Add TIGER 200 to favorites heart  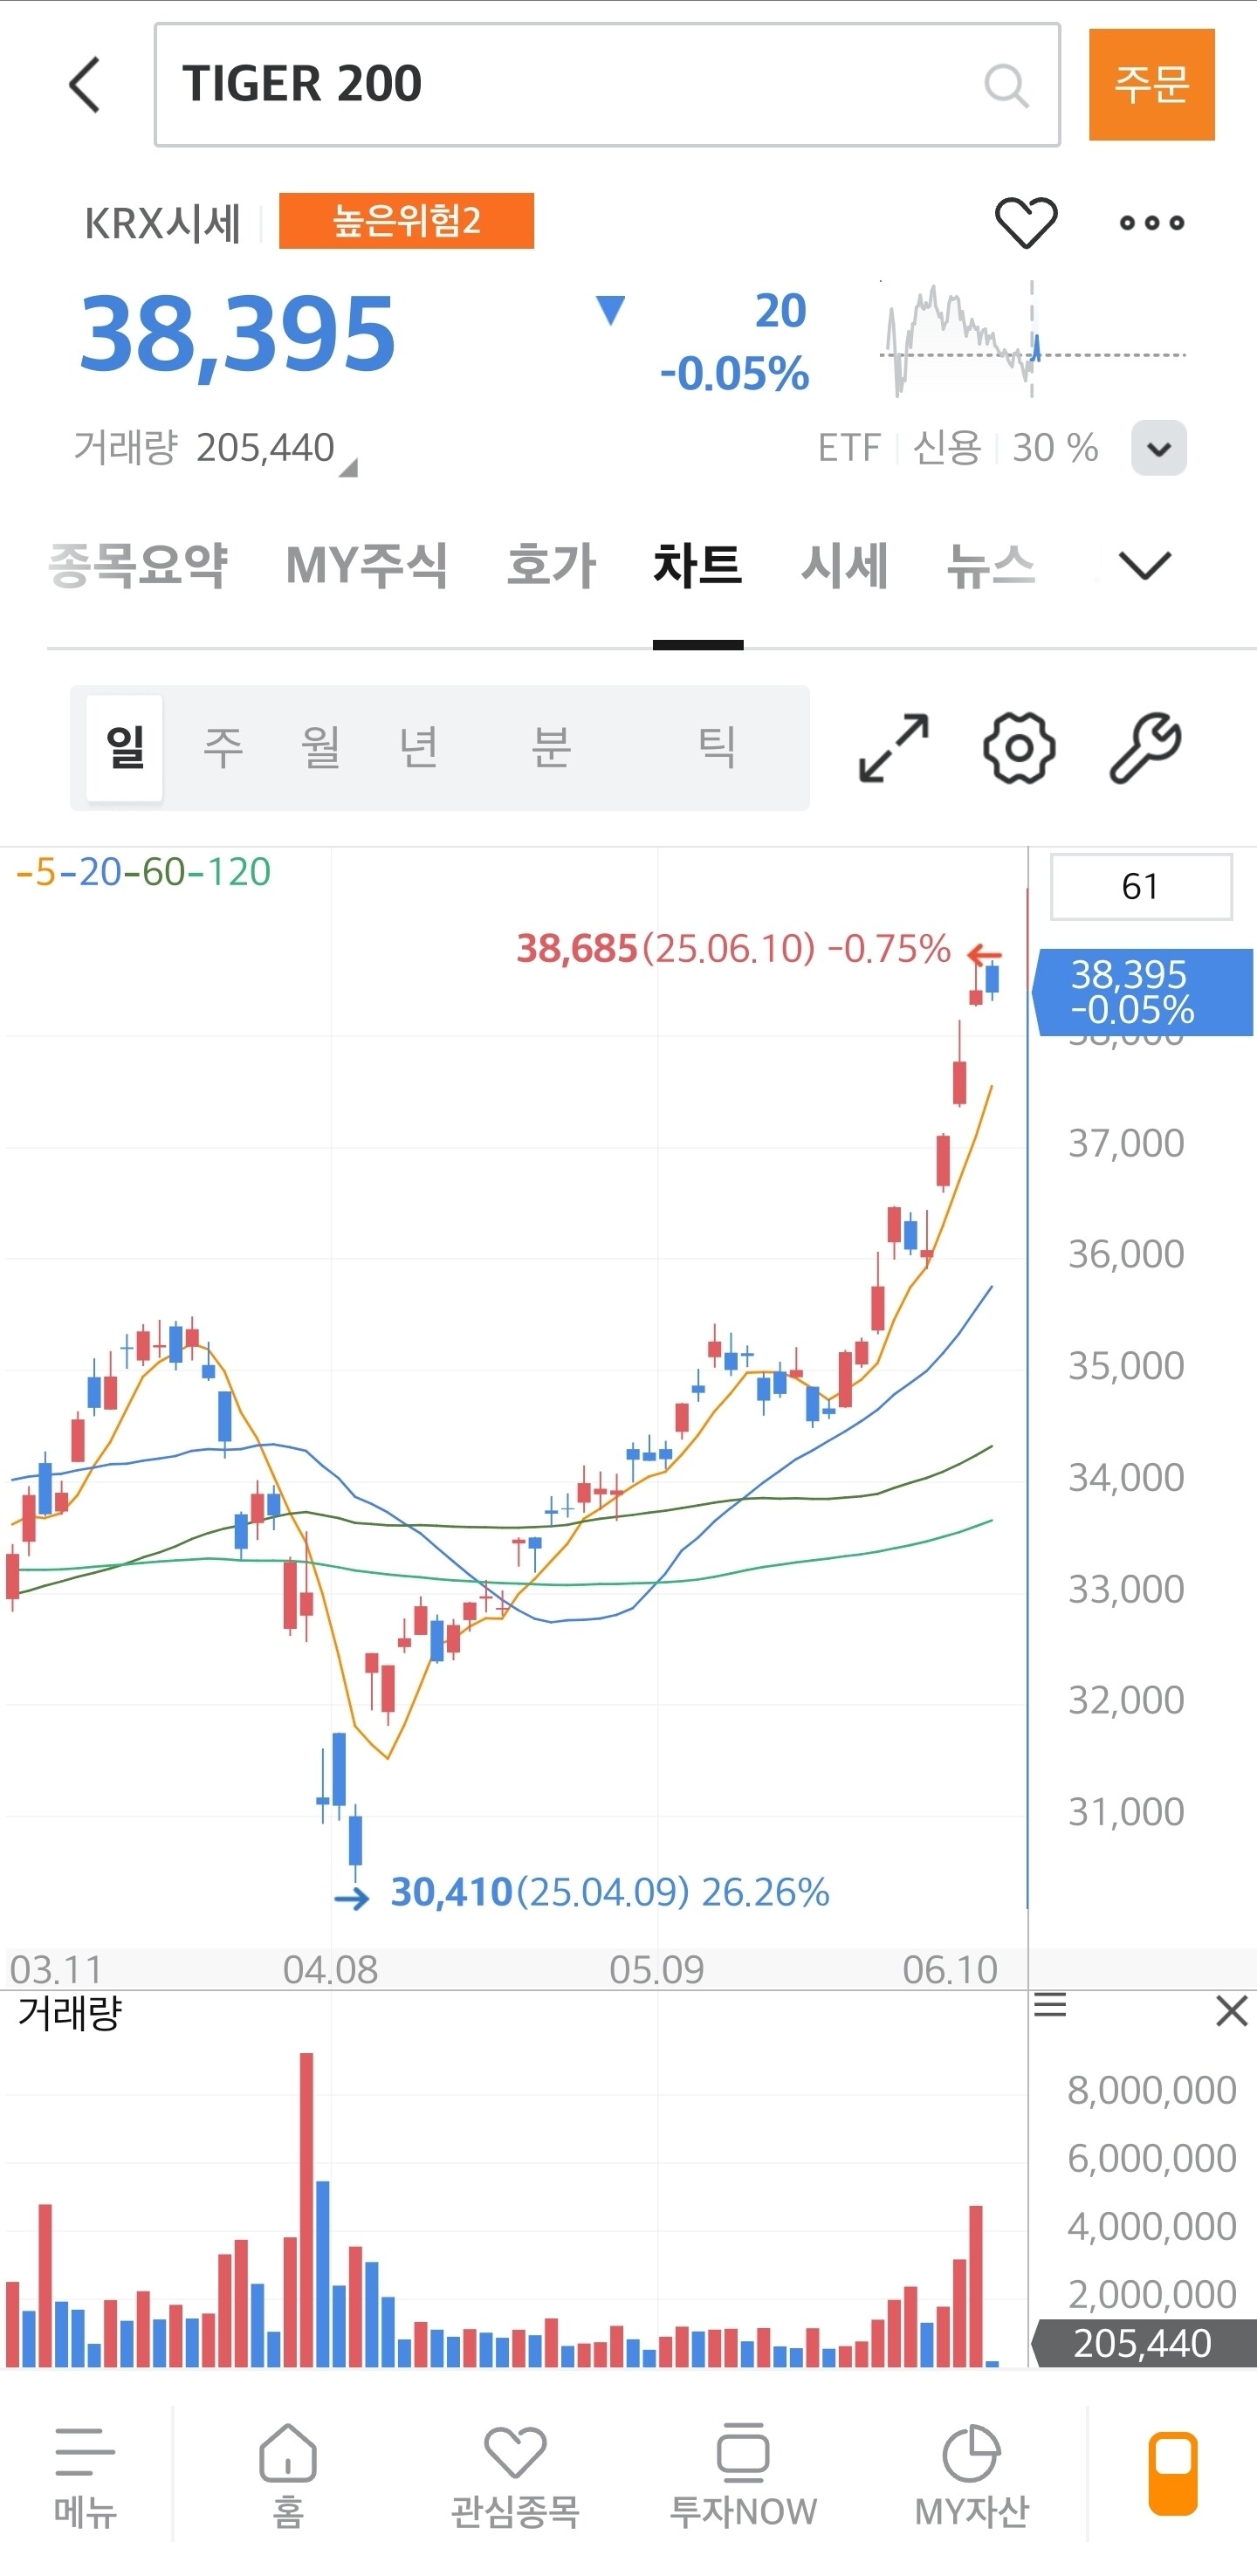pyautogui.click(x=1025, y=222)
